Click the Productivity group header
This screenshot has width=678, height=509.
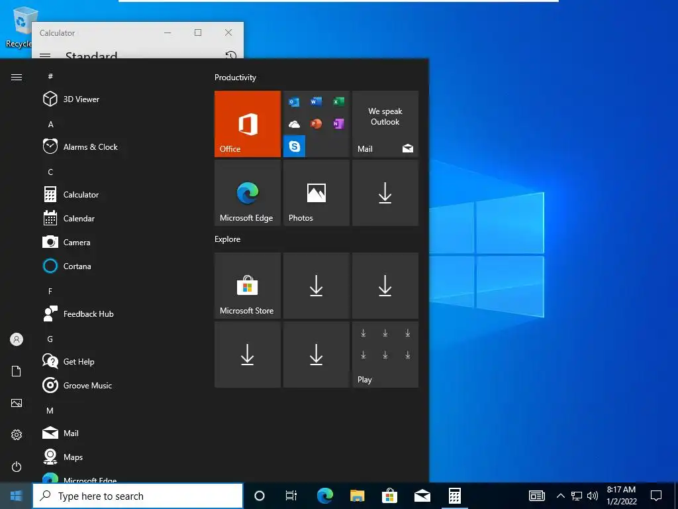click(x=235, y=78)
